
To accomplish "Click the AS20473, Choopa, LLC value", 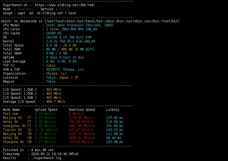I will coord(65,69).
